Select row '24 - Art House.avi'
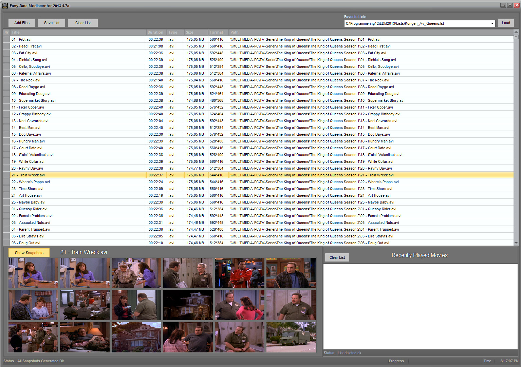The width and height of the screenshot is (521, 367). pyautogui.click(x=258, y=195)
